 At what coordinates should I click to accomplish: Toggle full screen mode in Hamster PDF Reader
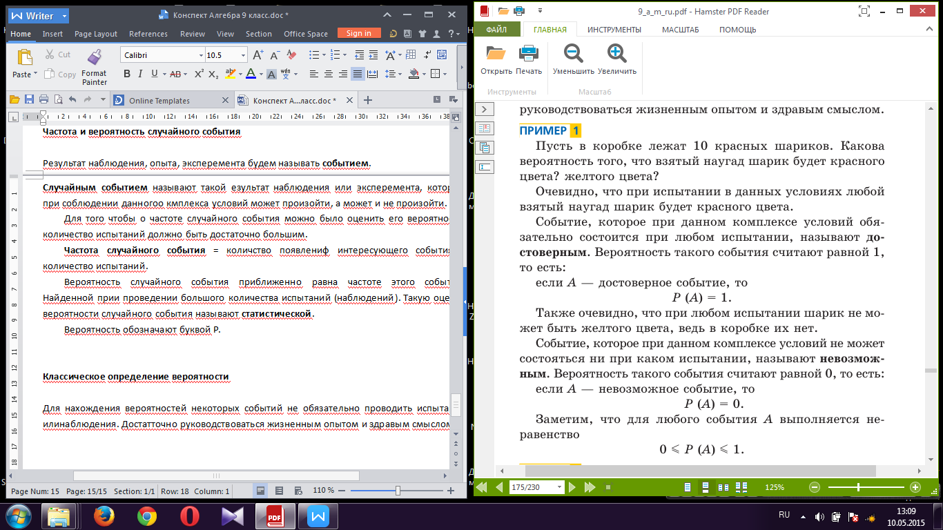click(864, 11)
